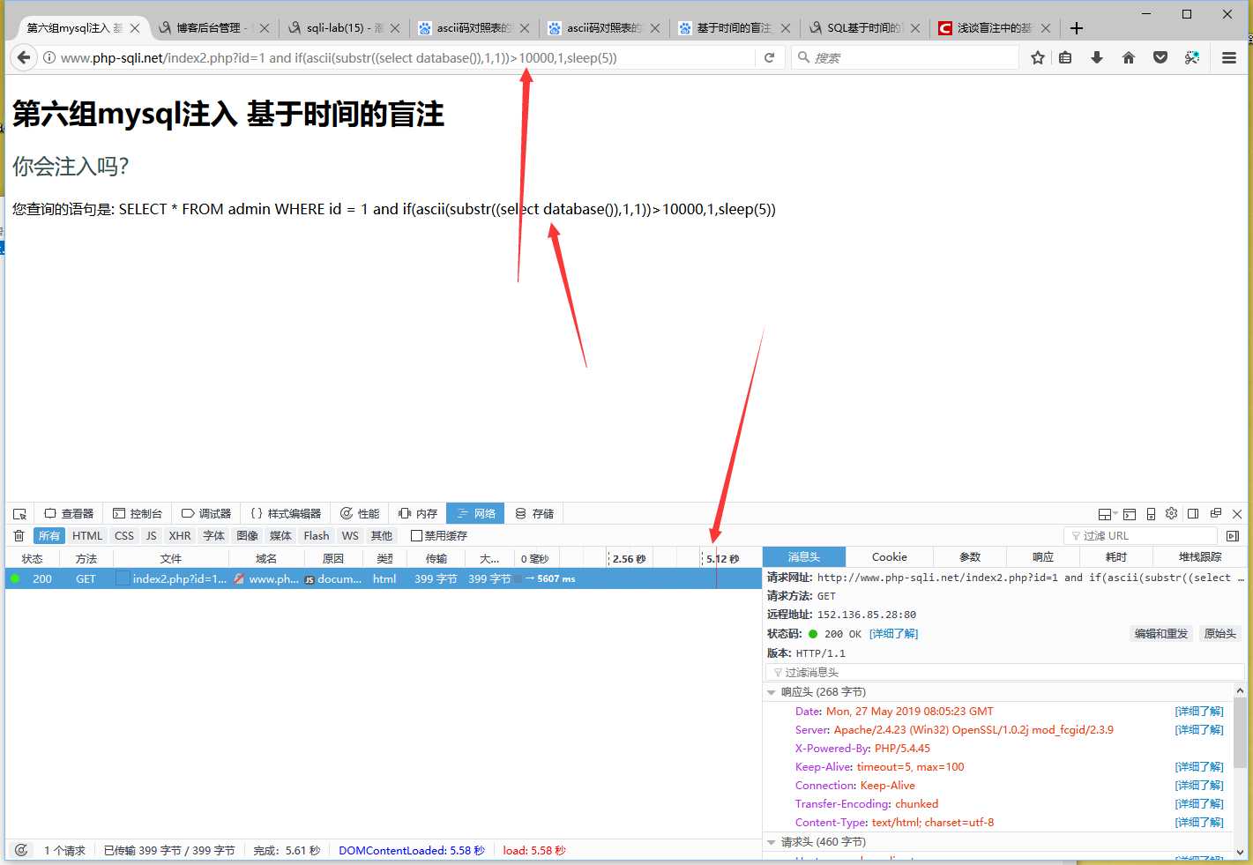The width and height of the screenshot is (1253, 865).
Task: Reload the current page
Action: [x=769, y=57]
